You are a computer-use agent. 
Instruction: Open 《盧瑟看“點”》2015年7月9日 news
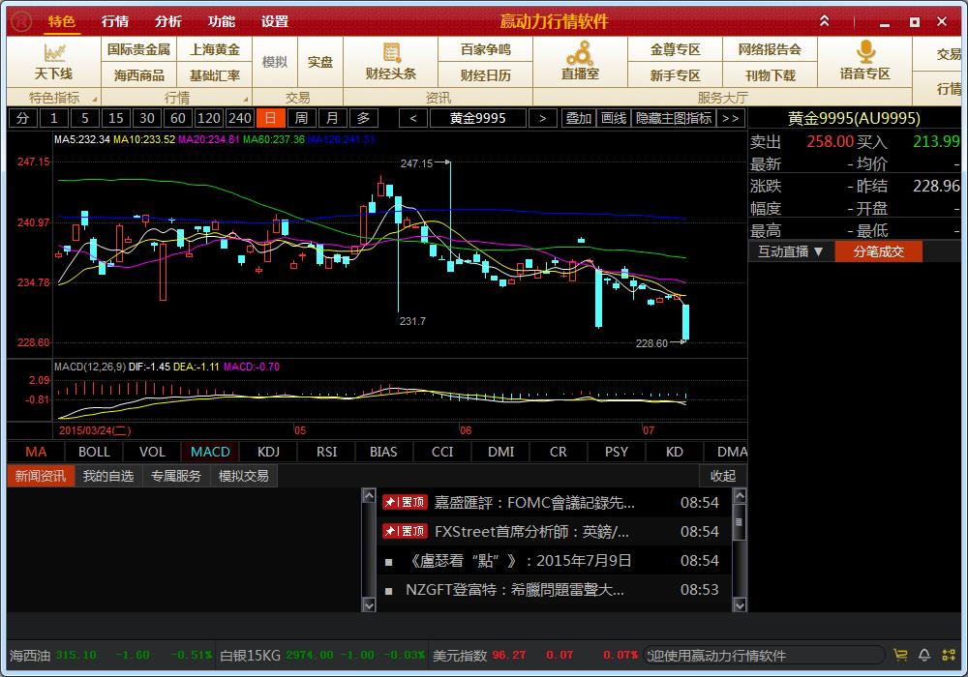[554, 561]
